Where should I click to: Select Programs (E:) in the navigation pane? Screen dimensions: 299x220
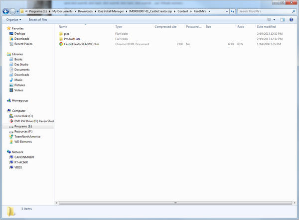point(23,126)
